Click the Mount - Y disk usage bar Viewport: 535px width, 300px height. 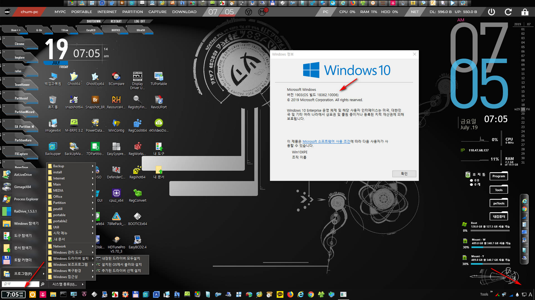coord(491,264)
